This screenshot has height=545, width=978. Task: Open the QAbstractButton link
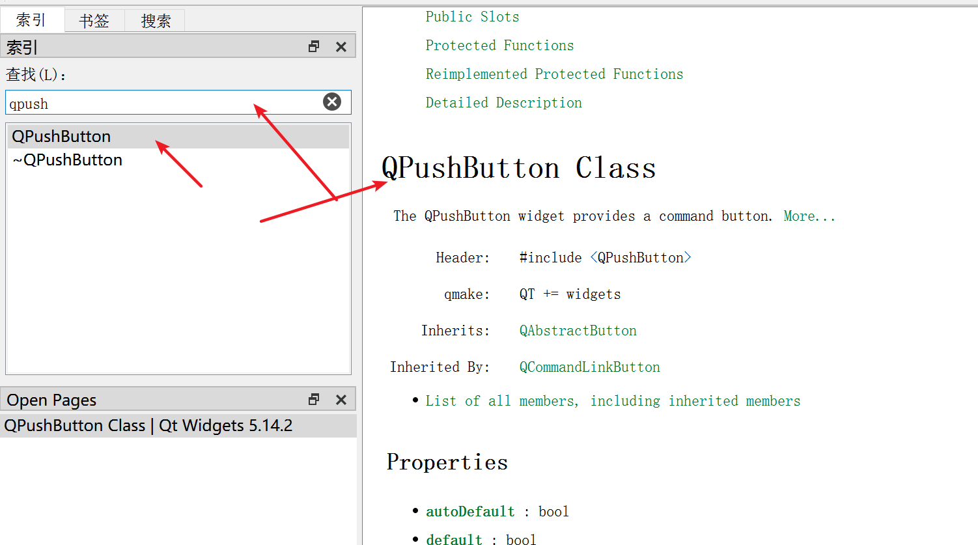[x=578, y=331]
